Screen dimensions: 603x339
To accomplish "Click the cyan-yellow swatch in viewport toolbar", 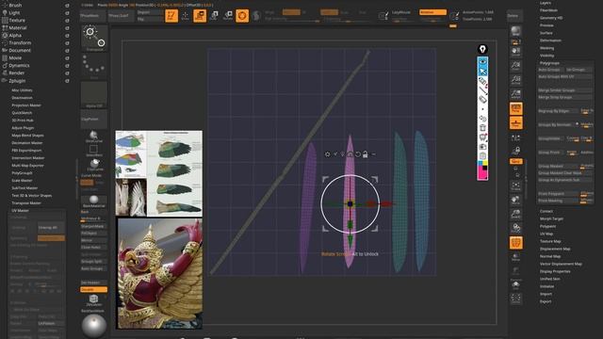I will click(x=482, y=163).
